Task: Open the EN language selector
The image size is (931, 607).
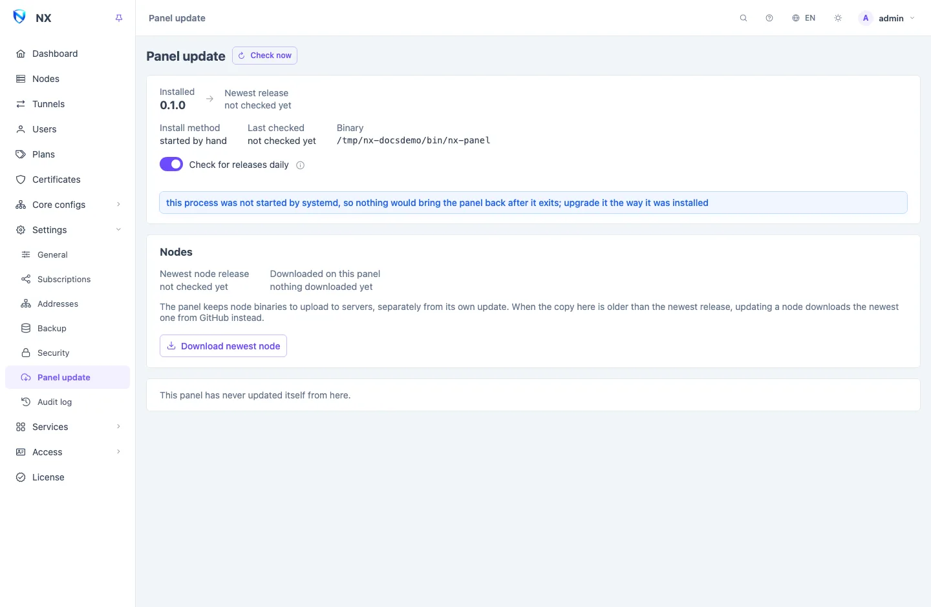Action: [x=804, y=18]
